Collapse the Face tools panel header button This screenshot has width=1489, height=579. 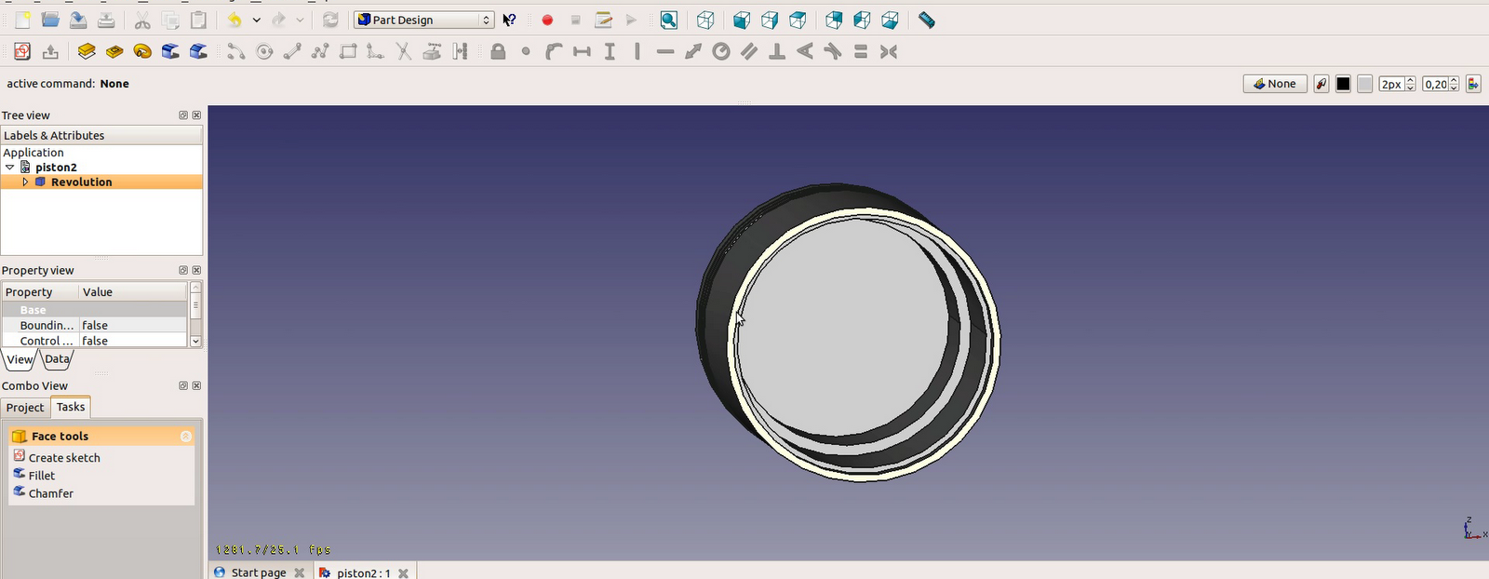coord(185,436)
